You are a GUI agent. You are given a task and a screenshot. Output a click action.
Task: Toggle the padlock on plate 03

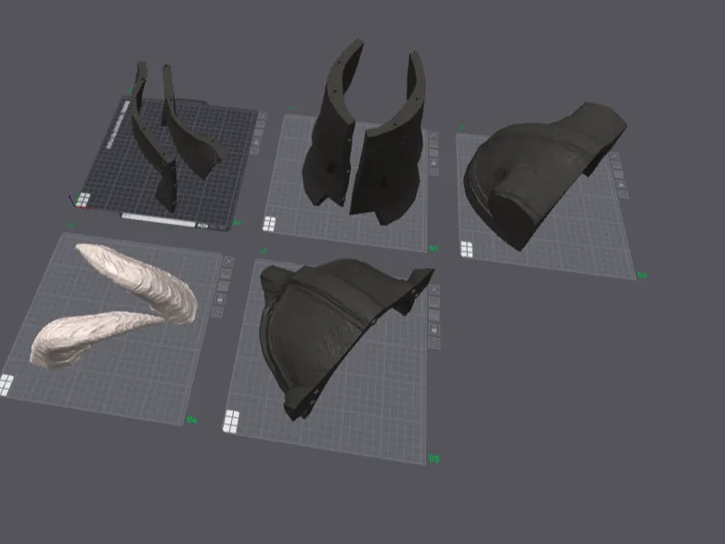click(622, 185)
